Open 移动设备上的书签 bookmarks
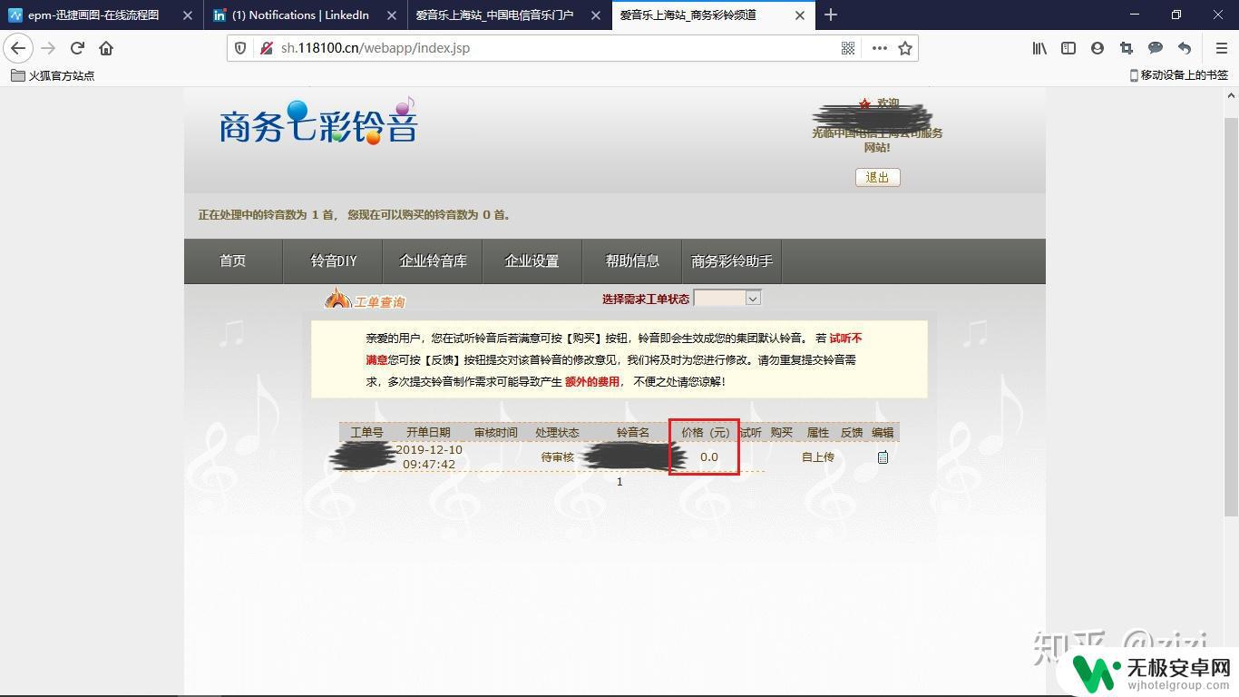The height and width of the screenshot is (697, 1239). (x=1178, y=75)
